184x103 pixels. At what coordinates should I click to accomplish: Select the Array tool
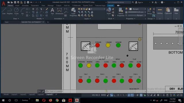pos(41,15)
